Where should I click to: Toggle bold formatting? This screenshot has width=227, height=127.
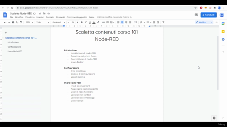[82, 22]
